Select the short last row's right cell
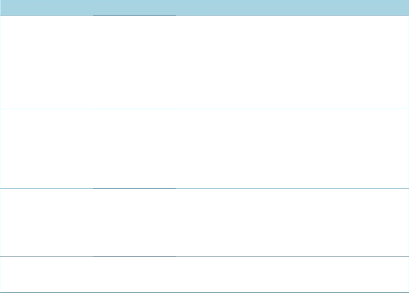 293,274
